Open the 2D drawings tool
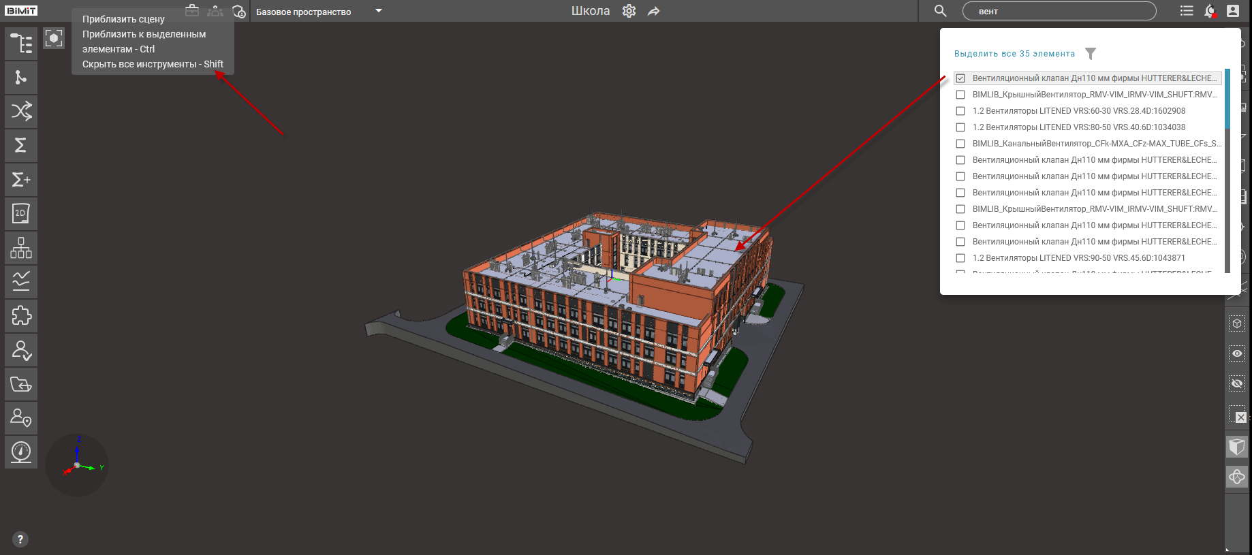This screenshot has height=555, width=1252. coord(21,214)
